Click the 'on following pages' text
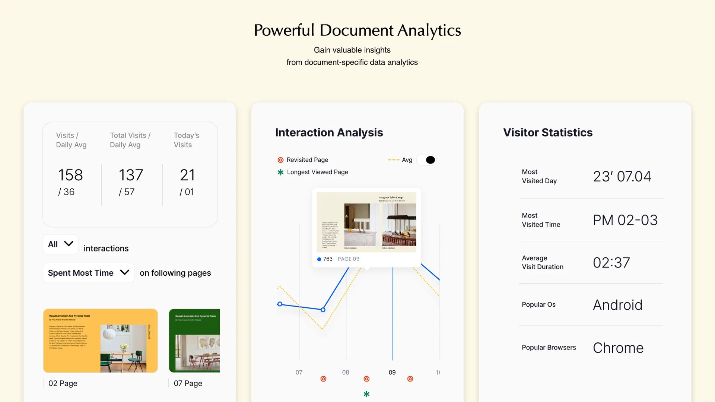This screenshot has height=402, width=715. (x=175, y=273)
